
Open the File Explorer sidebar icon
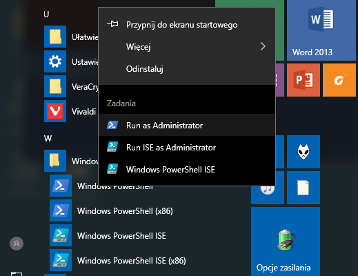pos(17,274)
